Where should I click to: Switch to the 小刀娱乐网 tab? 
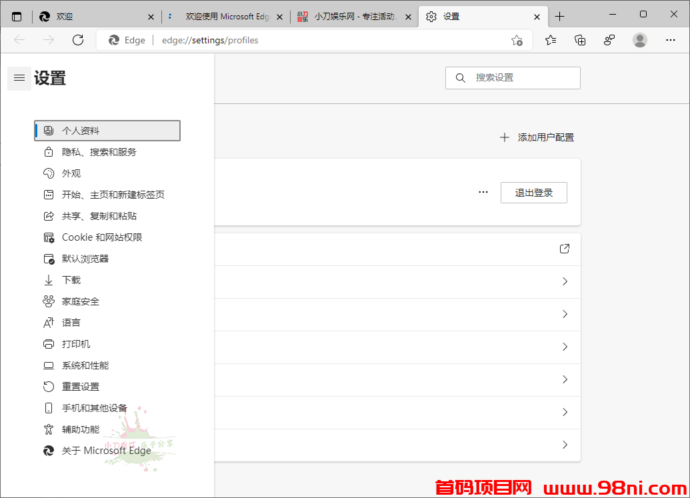tap(354, 17)
